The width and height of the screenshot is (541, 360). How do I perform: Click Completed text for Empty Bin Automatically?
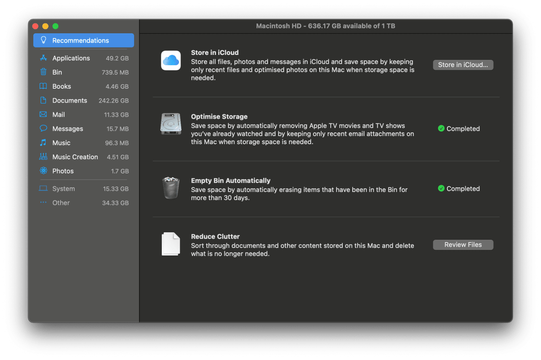click(x=463, y=188)
